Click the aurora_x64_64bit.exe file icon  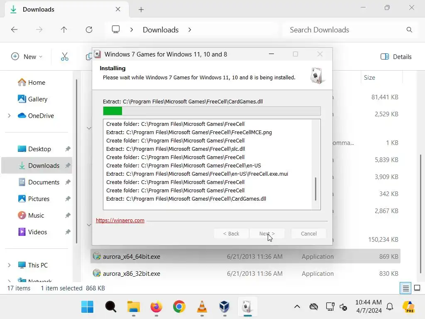point(97,256)
